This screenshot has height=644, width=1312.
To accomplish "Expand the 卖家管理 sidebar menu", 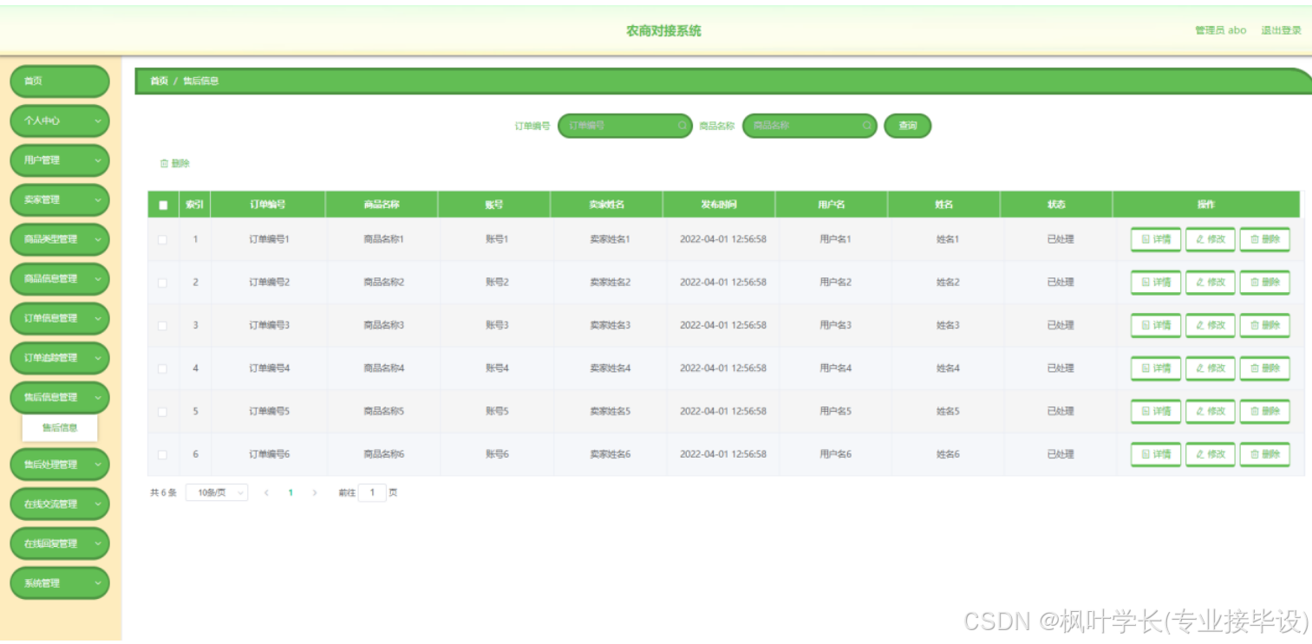I will pos(60,200).
